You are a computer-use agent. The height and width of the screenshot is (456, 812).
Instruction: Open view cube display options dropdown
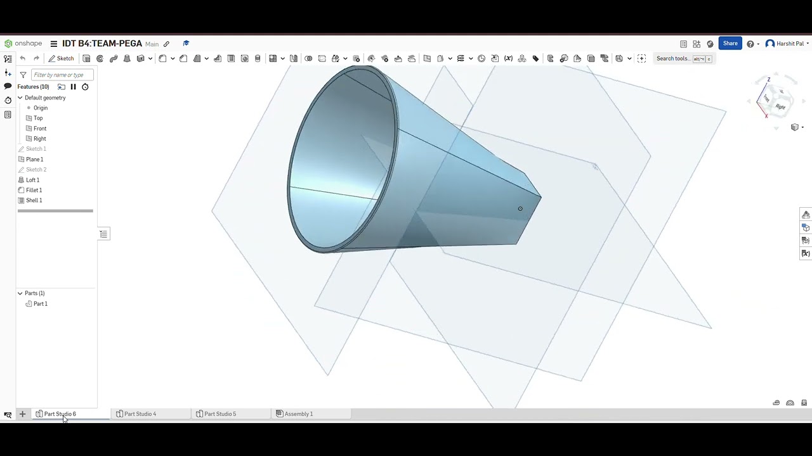click(797, 127)
